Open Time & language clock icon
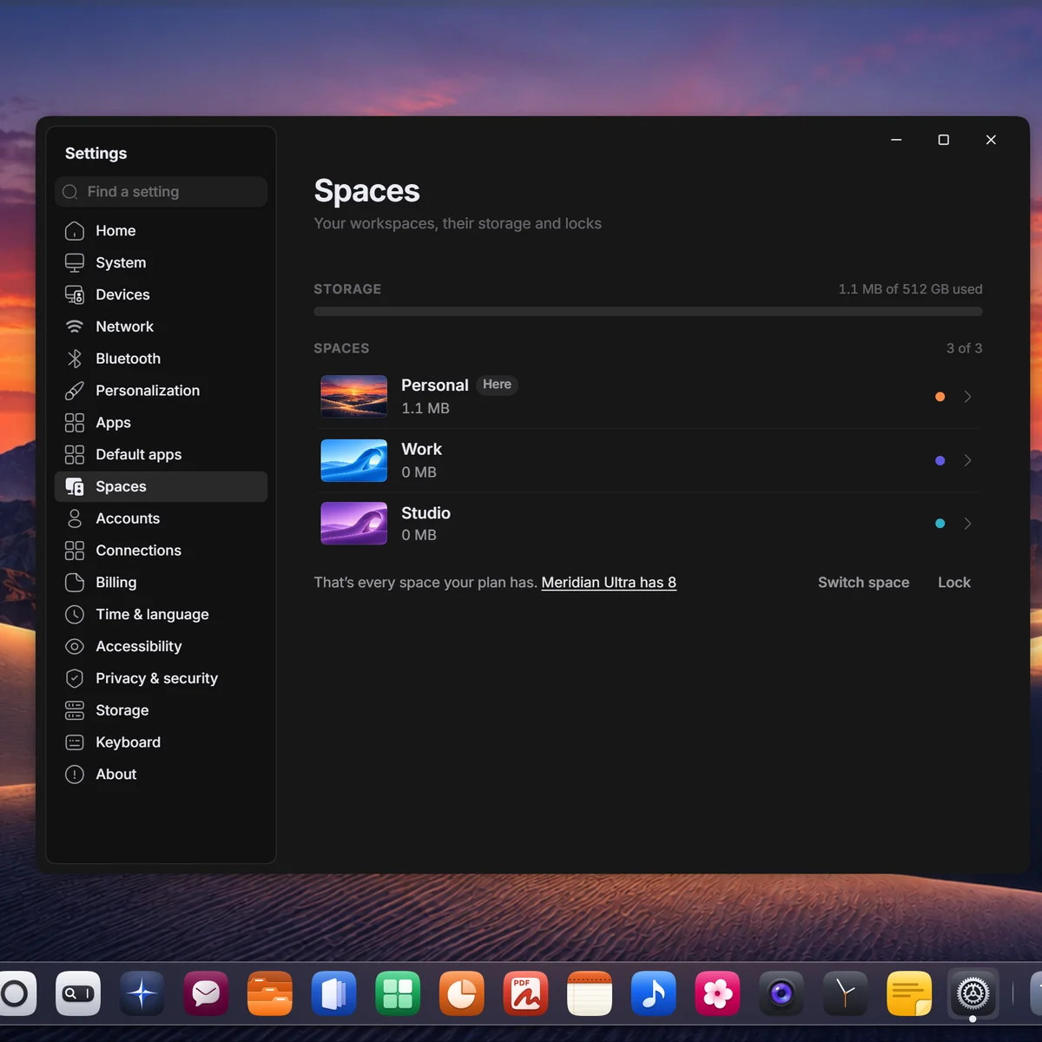1042x1042 pixels. (75, 615)
